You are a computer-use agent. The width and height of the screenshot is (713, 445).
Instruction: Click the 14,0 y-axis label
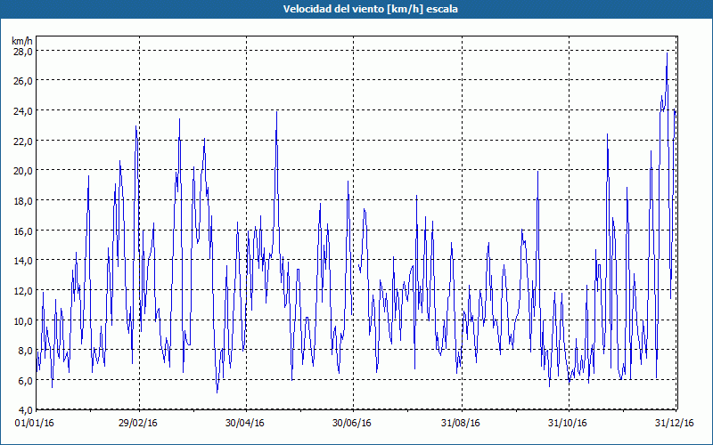(x=22, y=261)
